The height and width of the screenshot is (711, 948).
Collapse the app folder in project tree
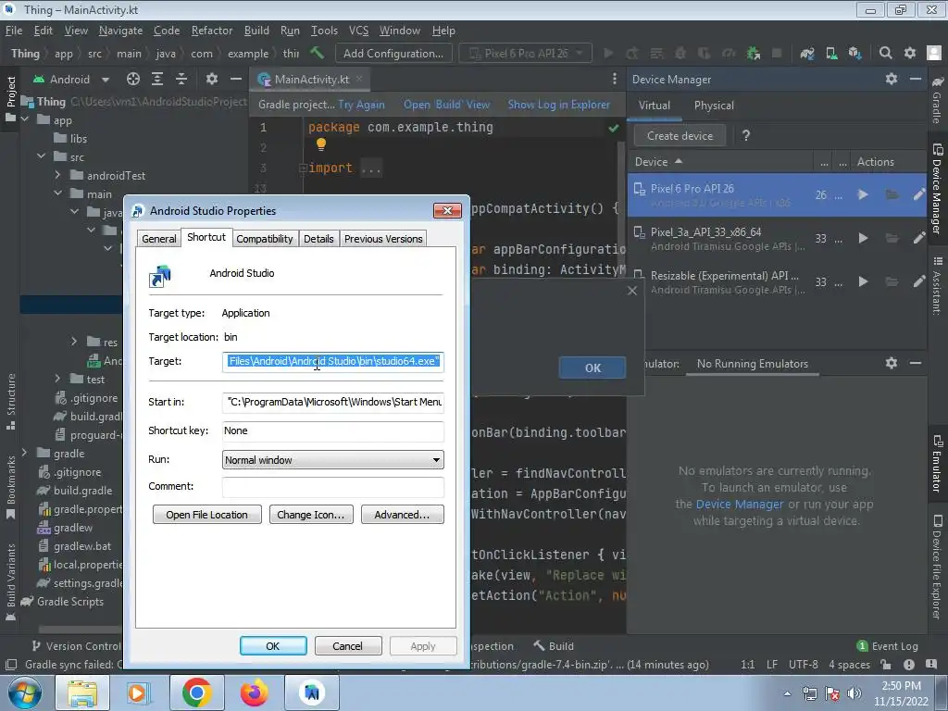(x=25, y=119)
